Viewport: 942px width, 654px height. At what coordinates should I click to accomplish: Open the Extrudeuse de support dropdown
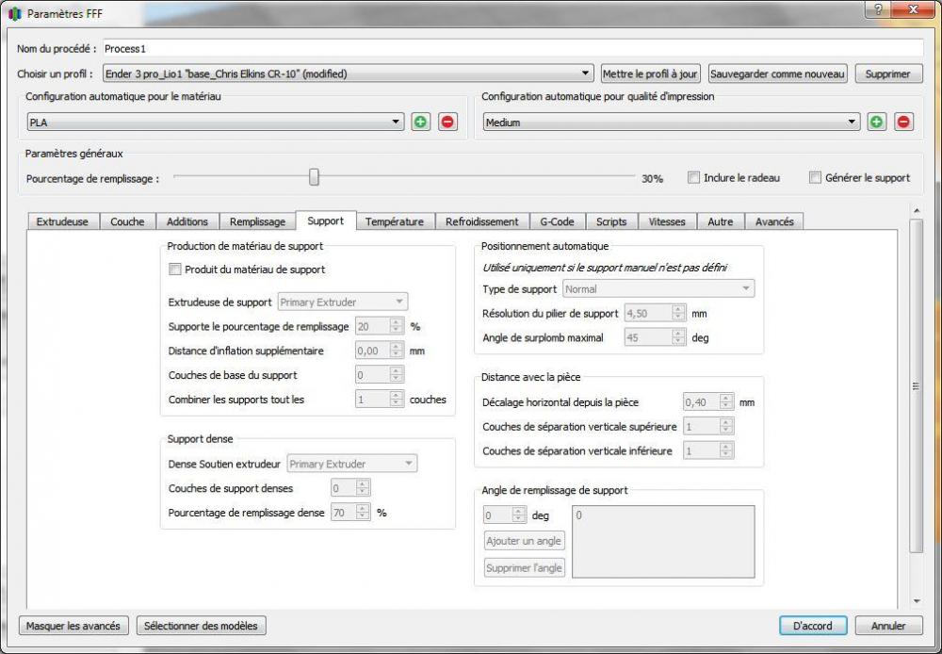click(x=343, y=302)
